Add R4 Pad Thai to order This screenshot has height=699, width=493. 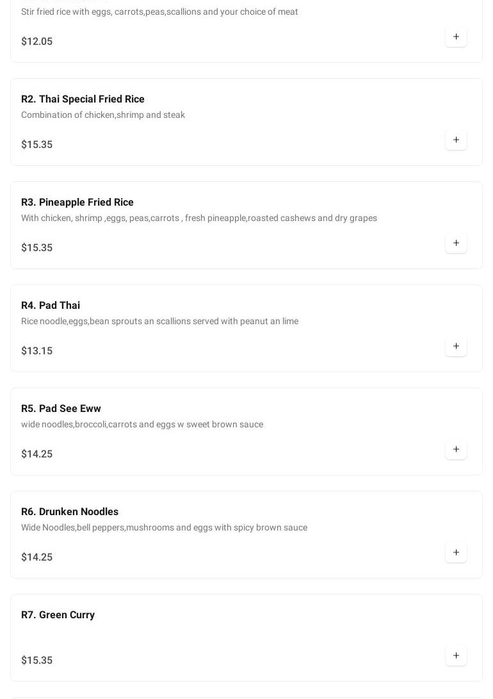click(x=456, y=347)
